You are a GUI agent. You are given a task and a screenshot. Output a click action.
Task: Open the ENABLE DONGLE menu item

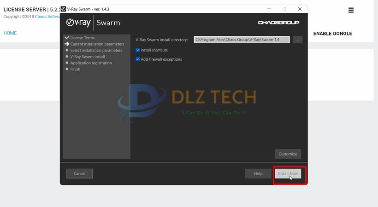pos(332,34)
